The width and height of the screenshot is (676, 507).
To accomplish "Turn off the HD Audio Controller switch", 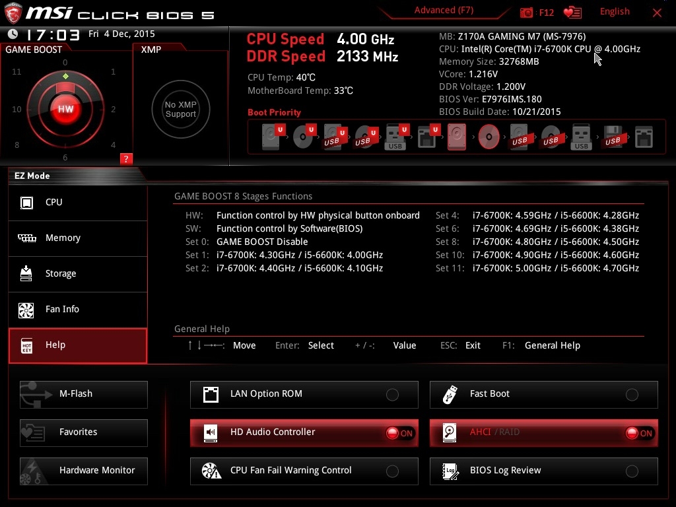I will 399,433.
